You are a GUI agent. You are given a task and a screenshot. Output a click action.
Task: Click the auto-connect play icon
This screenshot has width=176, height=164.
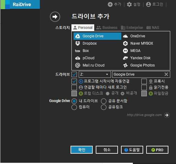click(81, 81)
